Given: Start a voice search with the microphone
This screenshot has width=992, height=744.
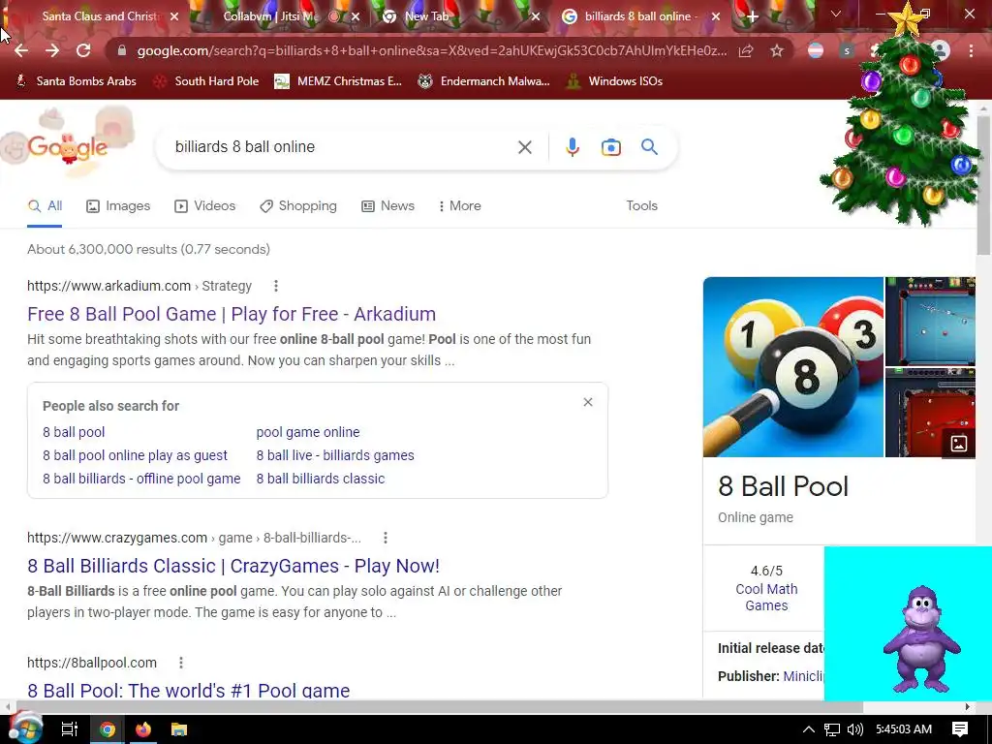Looking at the screenshot, I should (x=572, y=147).
